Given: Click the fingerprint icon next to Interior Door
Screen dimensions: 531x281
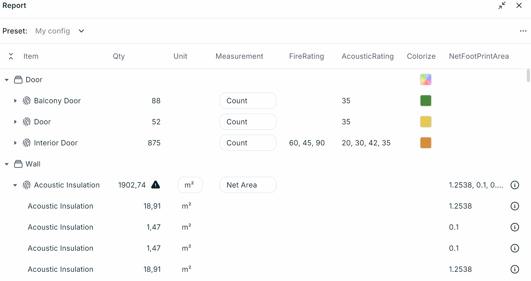Looking at the screenshot, I should [x=27, y=143].
